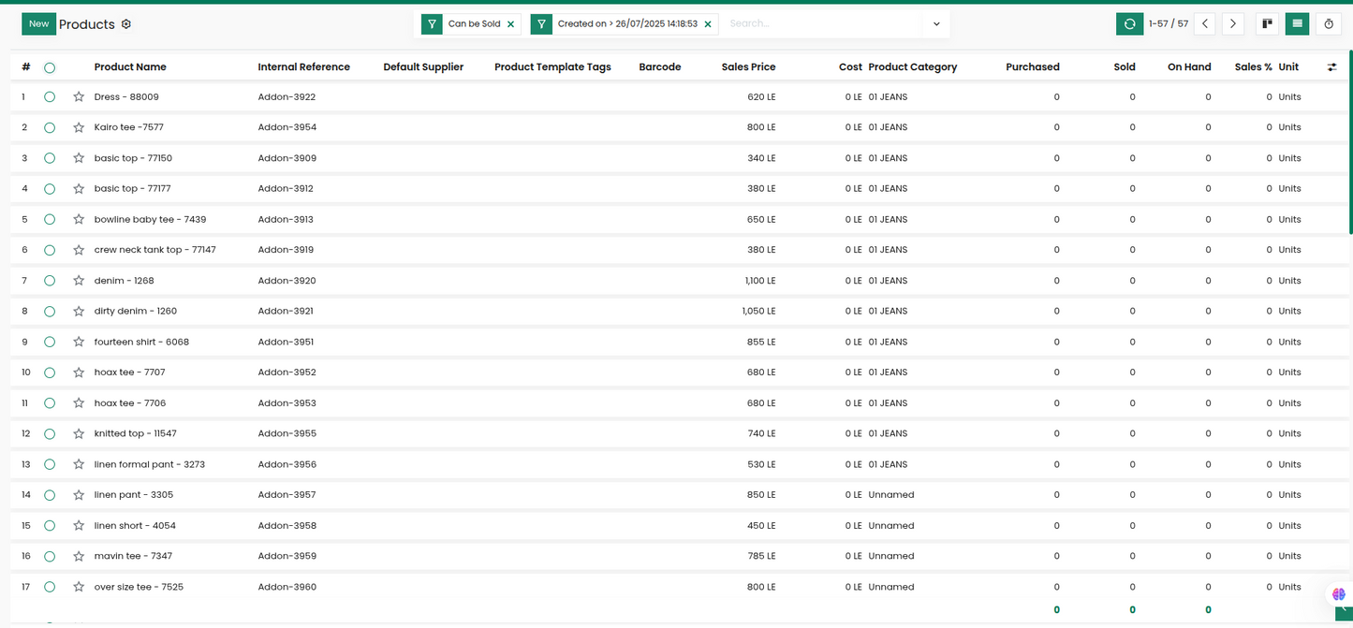The width and height of the screenshot is (1353, 628).
Task: Open optional columns settings in table header
Action: click(x=1331, y=67)
